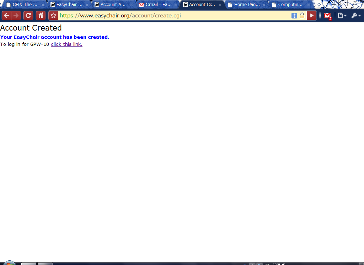Go back to the previous page
This screenshot has width=364, height=265.
point(6,16)
